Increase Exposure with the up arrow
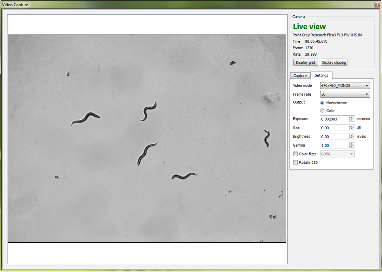This screenshot has height=272, width=382. 352,117
